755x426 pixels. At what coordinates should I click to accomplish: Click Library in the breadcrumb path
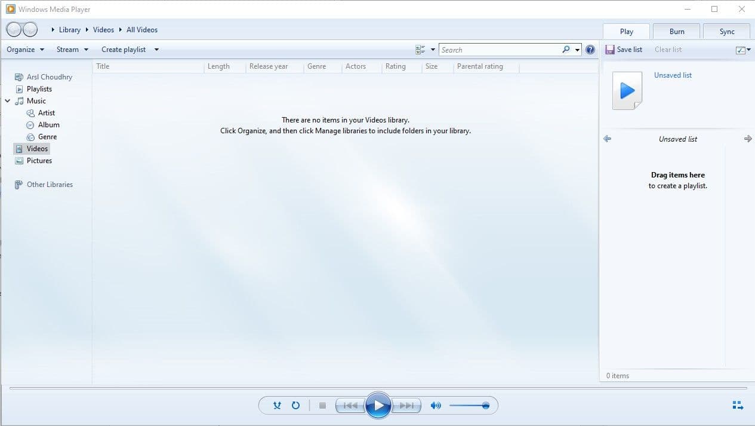coord(70,30)
